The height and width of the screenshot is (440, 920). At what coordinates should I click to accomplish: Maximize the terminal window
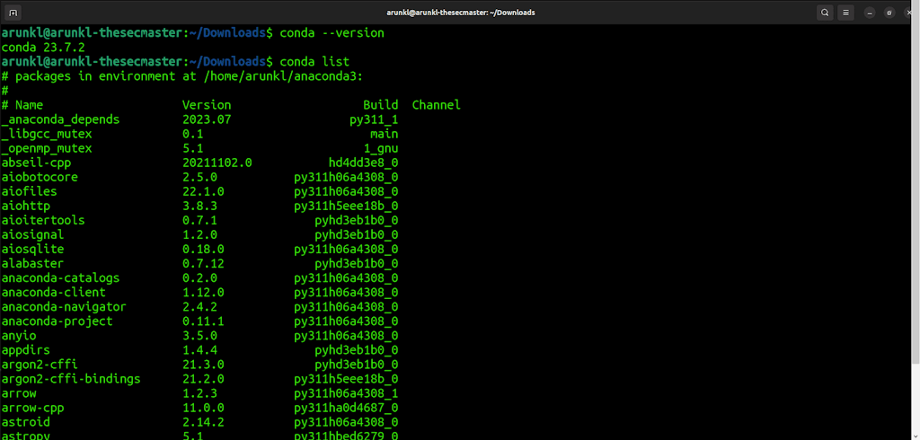point(889,13)
